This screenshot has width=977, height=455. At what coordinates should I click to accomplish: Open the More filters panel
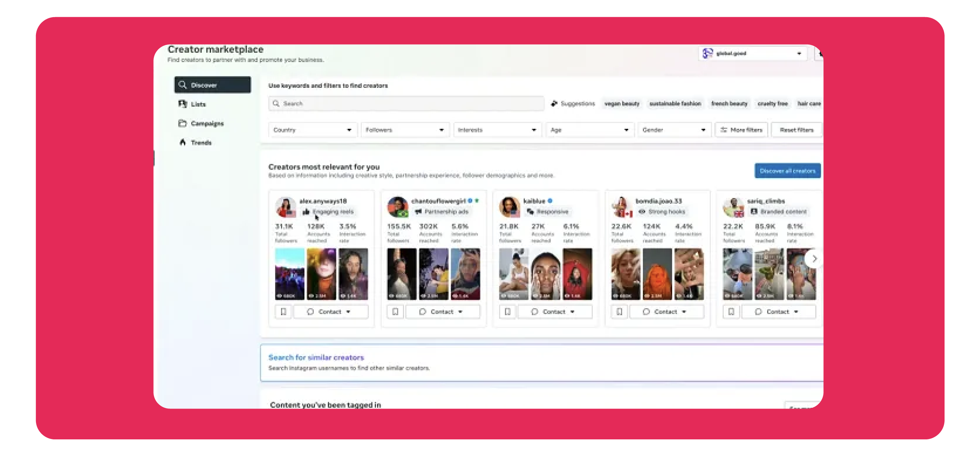741,130
